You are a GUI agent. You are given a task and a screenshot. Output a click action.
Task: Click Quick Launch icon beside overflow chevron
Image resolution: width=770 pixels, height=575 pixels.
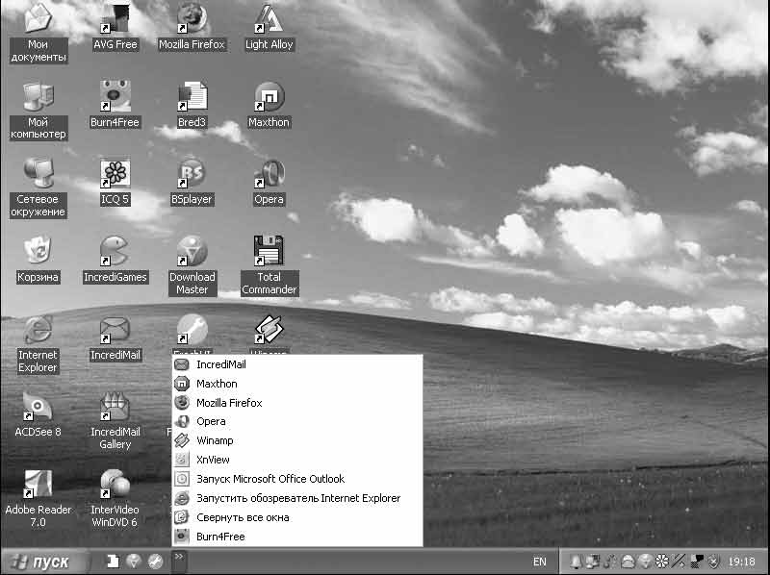pos(156,562)
